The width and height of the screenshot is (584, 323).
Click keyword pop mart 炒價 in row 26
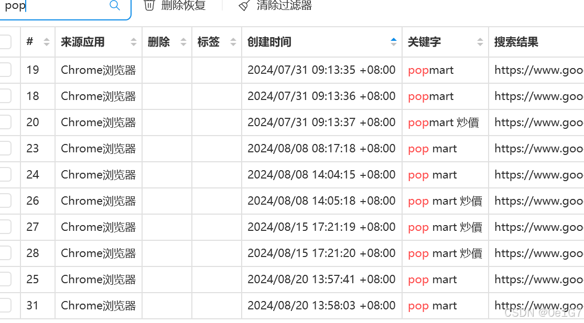pyautogui.click(x=445, y=201)
